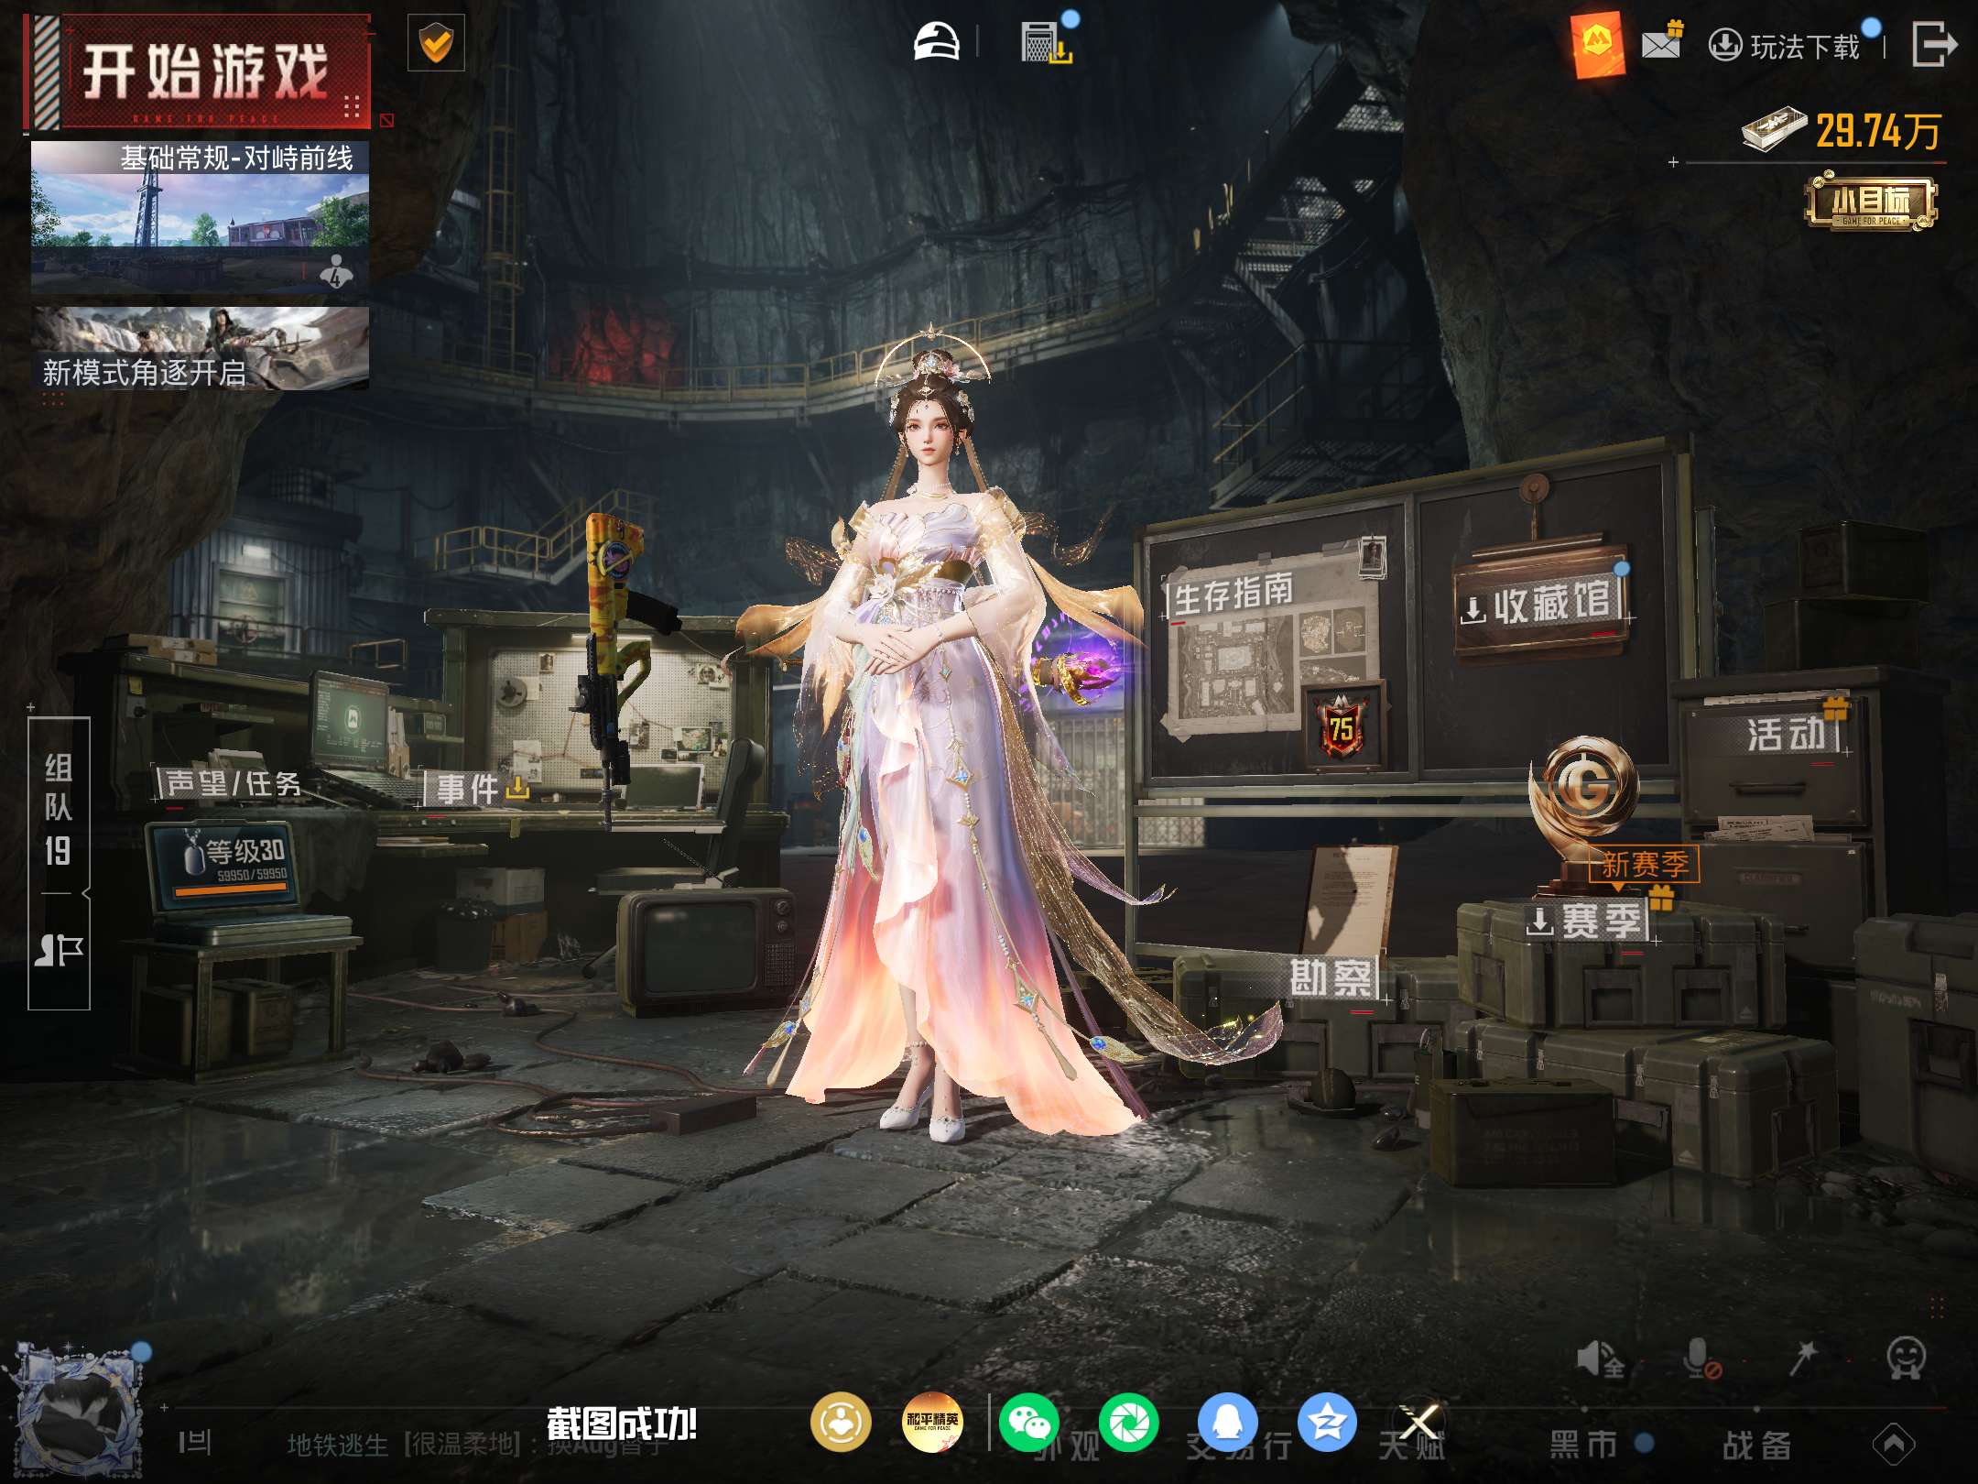Share screenshot via QQ penguin icon

tap(1228, 1423)
